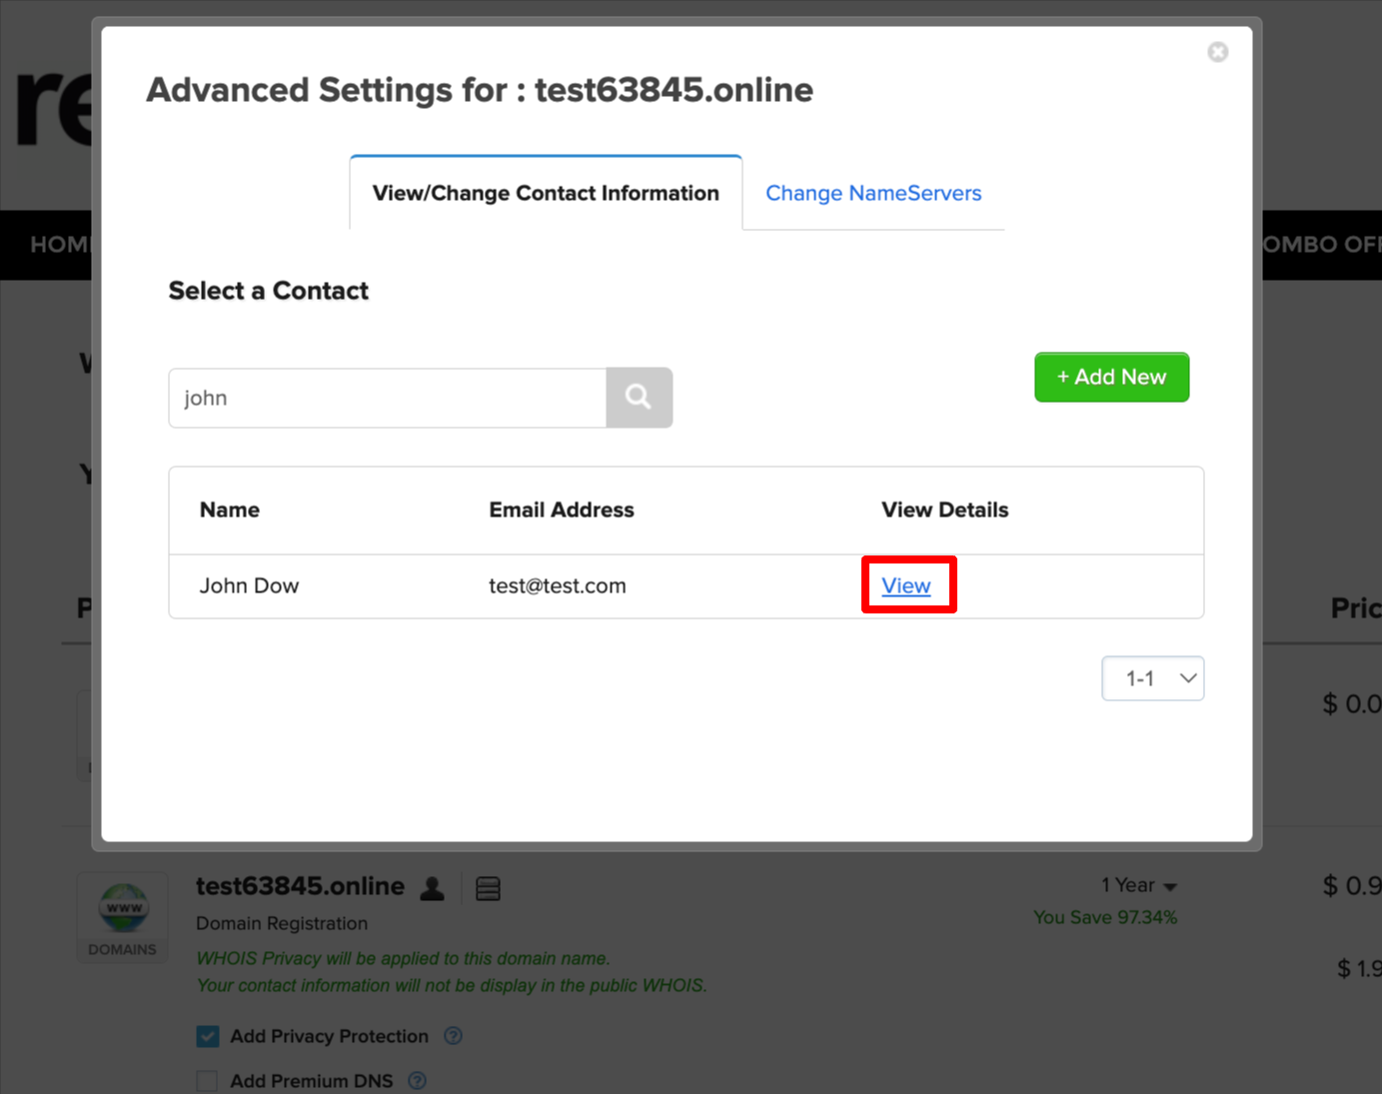Viewport: 1382px width, 1094px height.
Task: Close the Advanced Settings dialog
Action: (x=1217, y=52)
